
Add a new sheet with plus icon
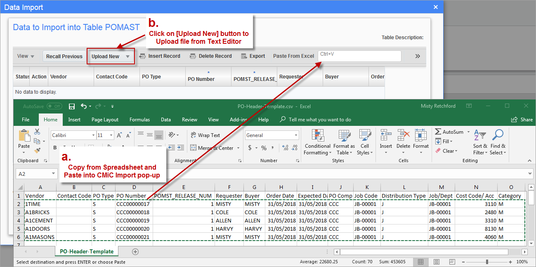135,251
